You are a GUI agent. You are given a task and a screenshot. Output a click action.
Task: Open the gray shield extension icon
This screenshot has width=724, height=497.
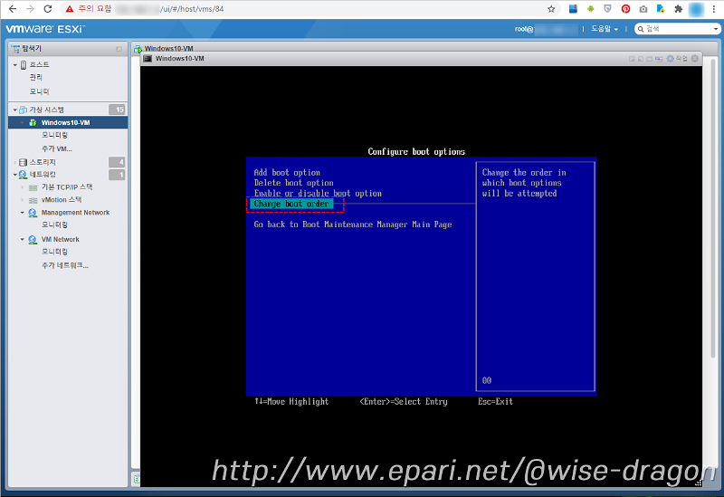(x=607, y=9)
